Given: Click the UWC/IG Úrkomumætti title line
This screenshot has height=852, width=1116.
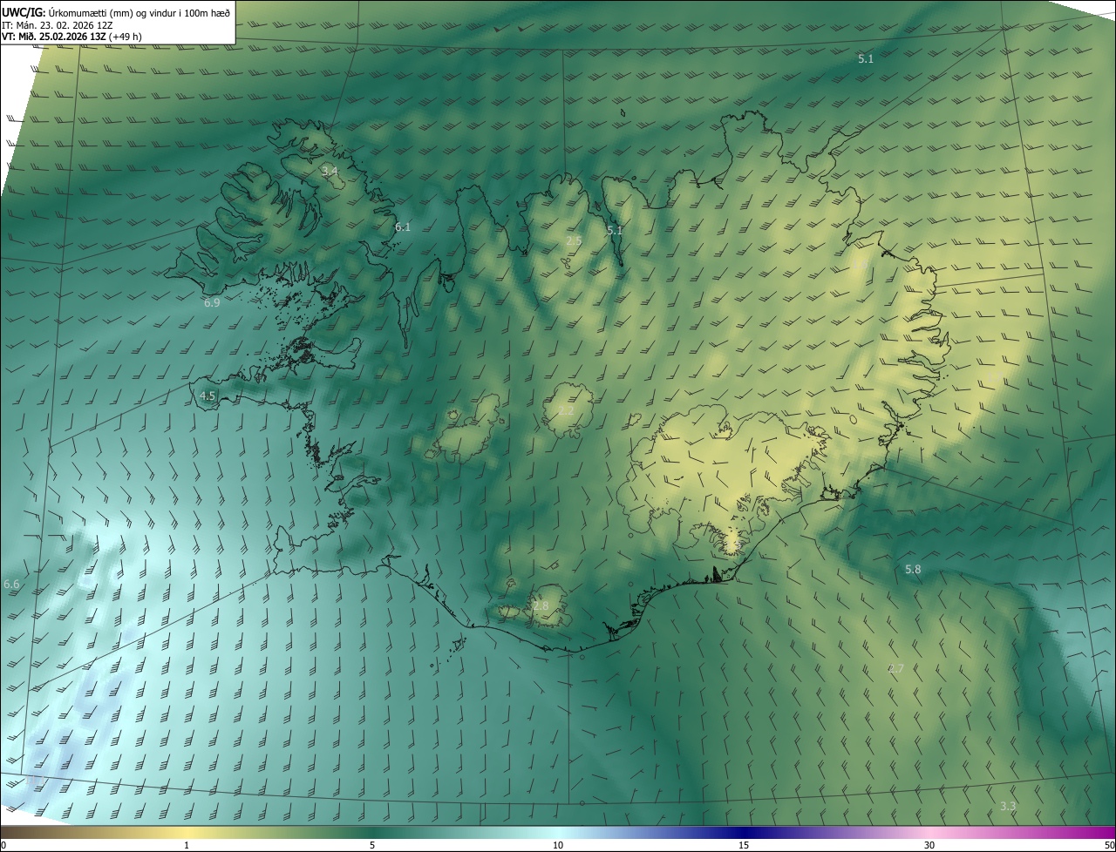Looking at the screenshot, I should pyautogui.click(x=115, y=12).
